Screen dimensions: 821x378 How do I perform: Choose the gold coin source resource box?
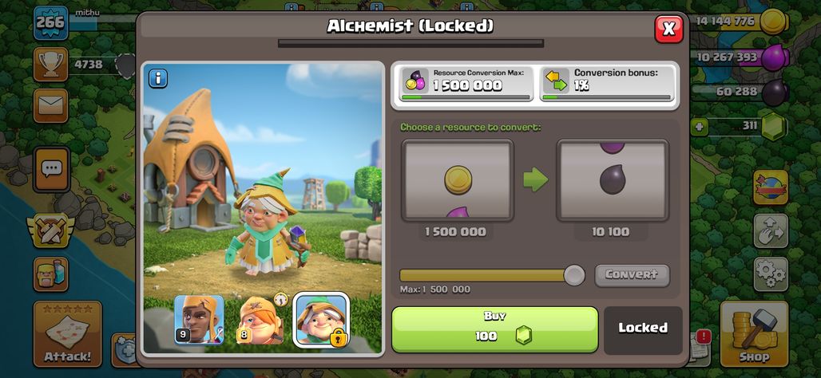pos(458,180)
